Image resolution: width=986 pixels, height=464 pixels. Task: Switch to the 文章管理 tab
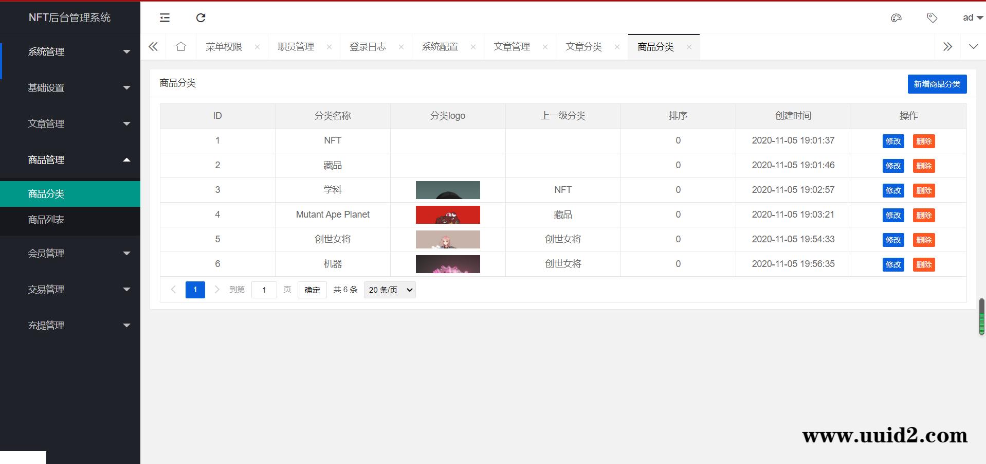512,47
